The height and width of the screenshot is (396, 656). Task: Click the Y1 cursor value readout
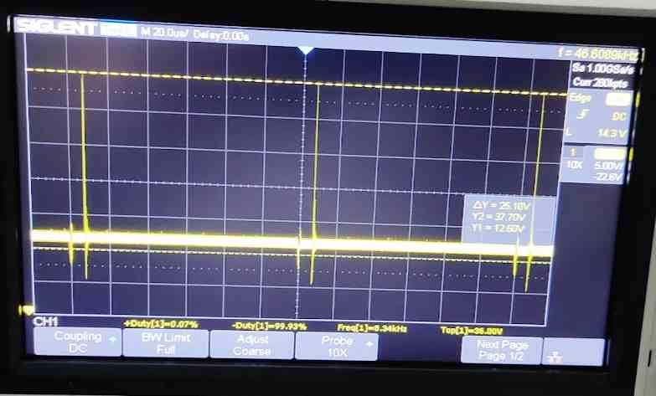[x=498, y=229]
